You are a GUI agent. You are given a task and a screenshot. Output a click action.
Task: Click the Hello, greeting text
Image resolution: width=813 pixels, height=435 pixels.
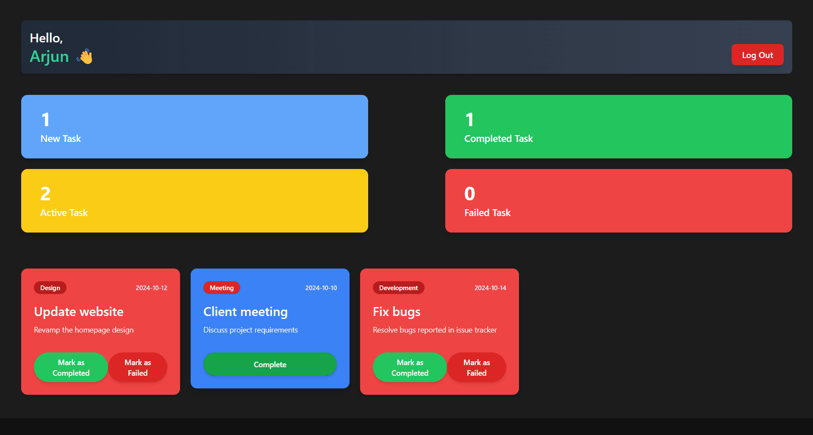(x=46, y=38)
